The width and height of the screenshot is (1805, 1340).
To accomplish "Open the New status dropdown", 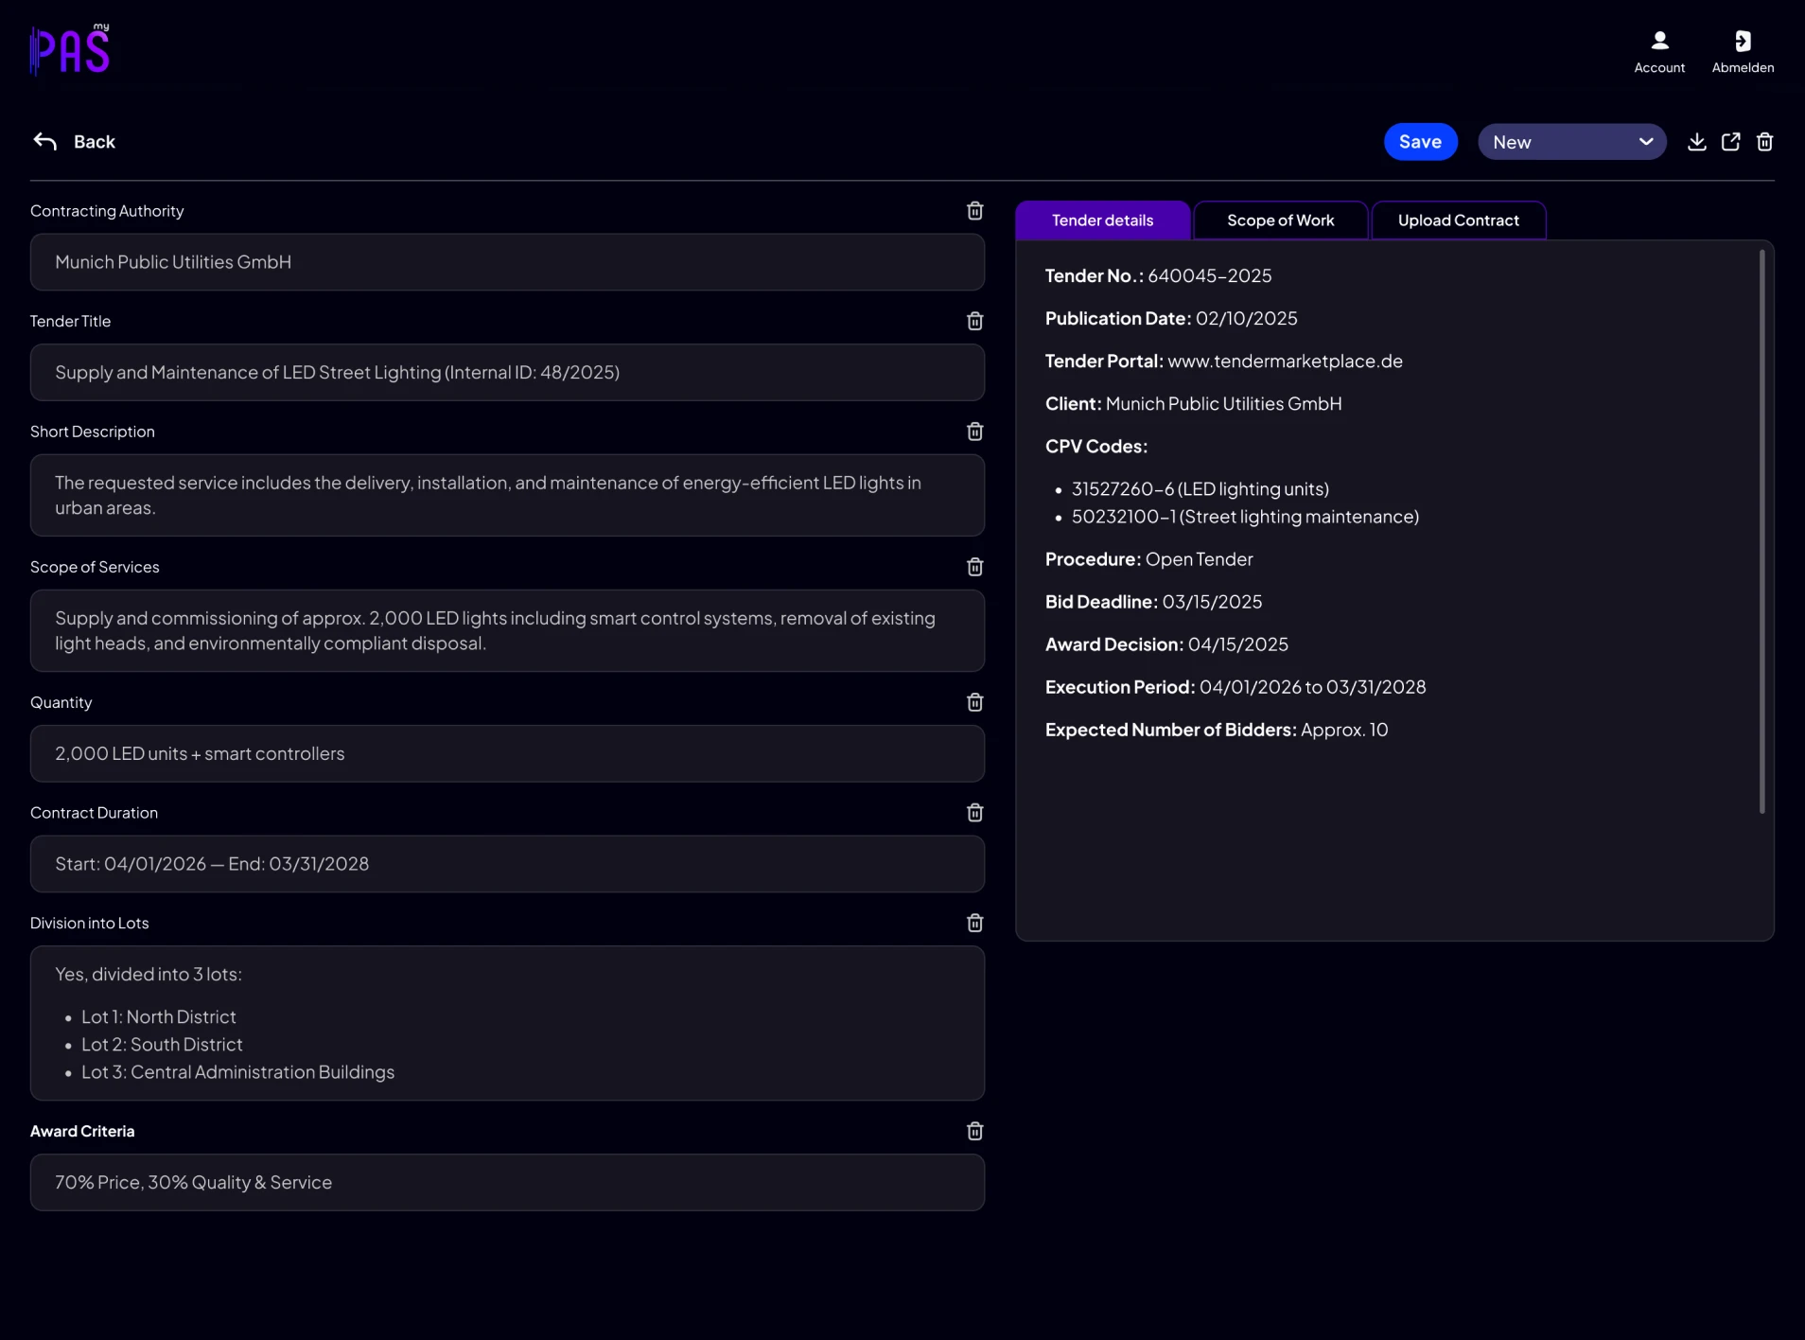I will click(x=1571, y=142).
